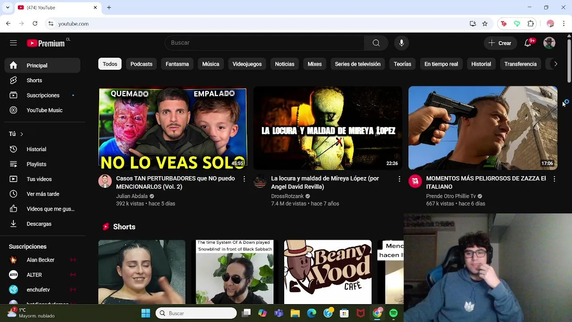572x322 pixels.
Task: Select Series de televisión chip
Action: (x=357, y=64)
